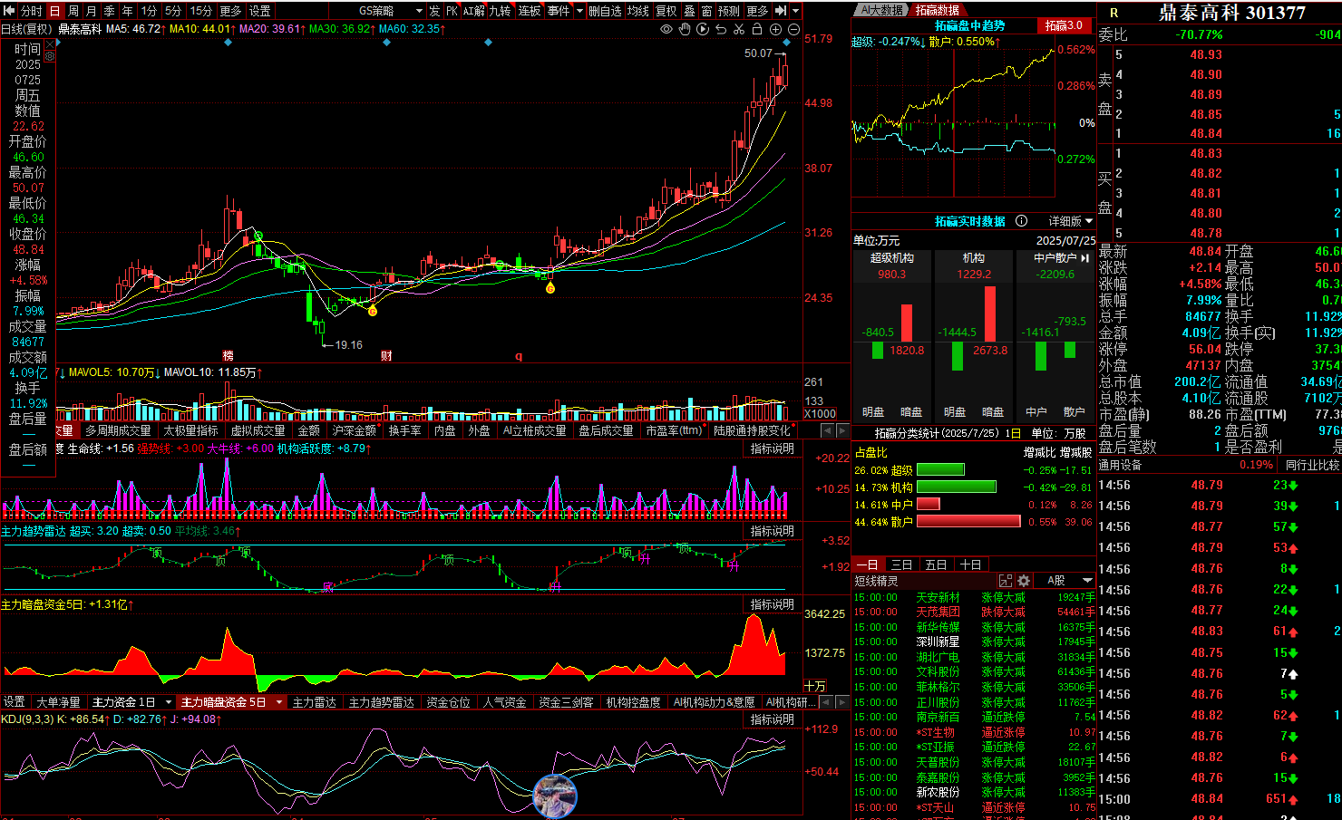The height and width of the screenshot is (820, 1342).
Task: Click 指标说明 beside 机构活跃度
Action: tap(772, 449)
